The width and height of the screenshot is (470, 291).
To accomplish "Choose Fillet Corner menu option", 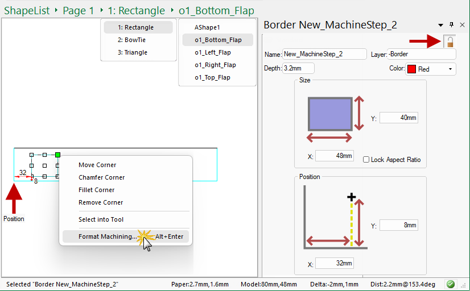I will tap(97, 190).
